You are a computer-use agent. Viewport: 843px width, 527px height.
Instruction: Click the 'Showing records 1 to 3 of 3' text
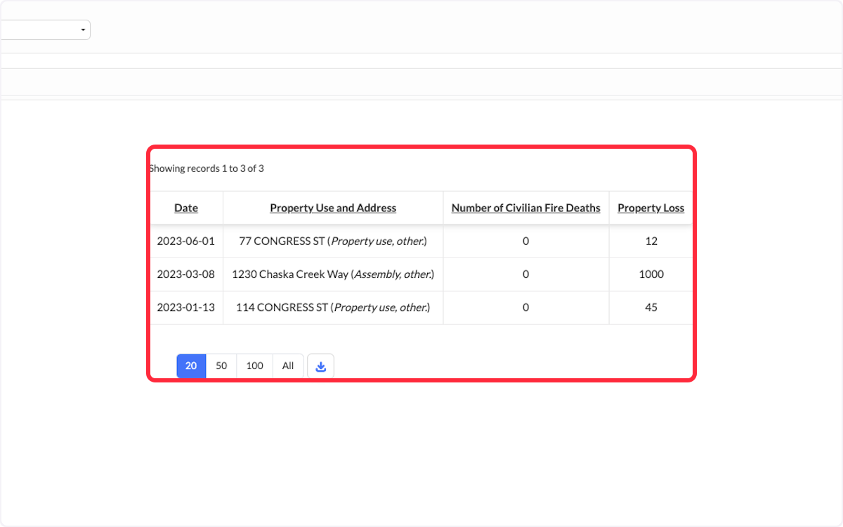click(x=207, y=168)
